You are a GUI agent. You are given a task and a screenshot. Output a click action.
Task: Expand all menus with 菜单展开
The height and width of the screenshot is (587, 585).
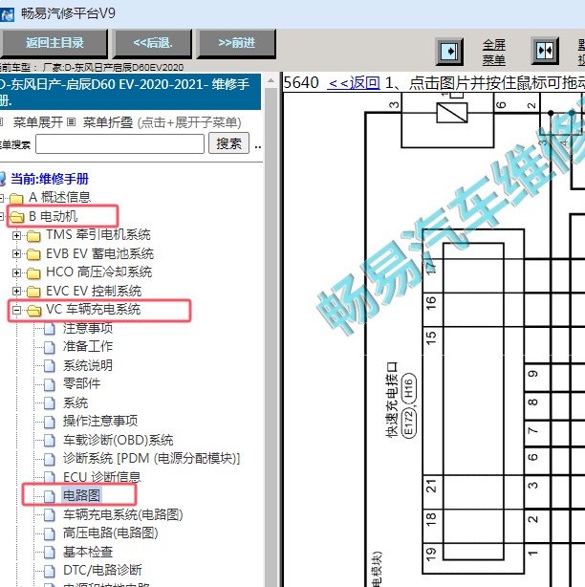coord(38,122)
